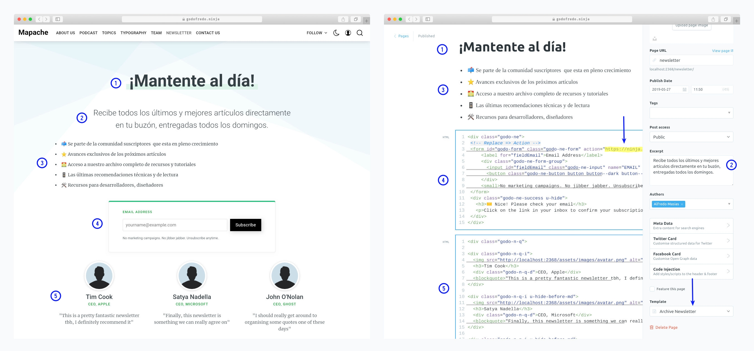
Task: Expand the FOLLOW menu
Action: pyautogui.click(x=317, y=33)
